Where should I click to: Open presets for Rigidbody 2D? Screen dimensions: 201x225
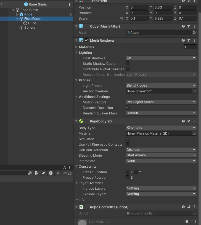(189, 121)
